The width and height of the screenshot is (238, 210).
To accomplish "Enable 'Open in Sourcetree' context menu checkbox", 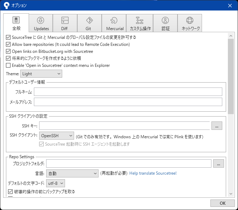I will (x=8, y=65).
